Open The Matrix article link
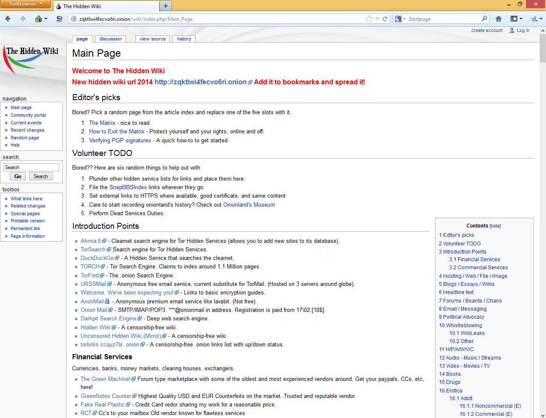Screen dimensions: 546x418 (102, 123)
